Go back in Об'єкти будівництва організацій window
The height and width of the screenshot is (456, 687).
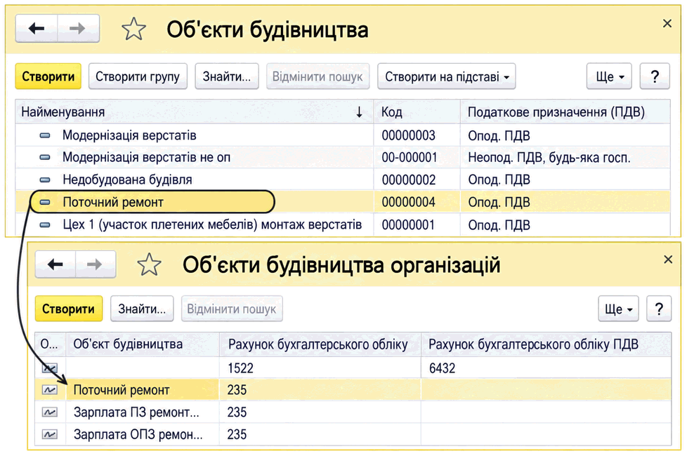point(55,264)
